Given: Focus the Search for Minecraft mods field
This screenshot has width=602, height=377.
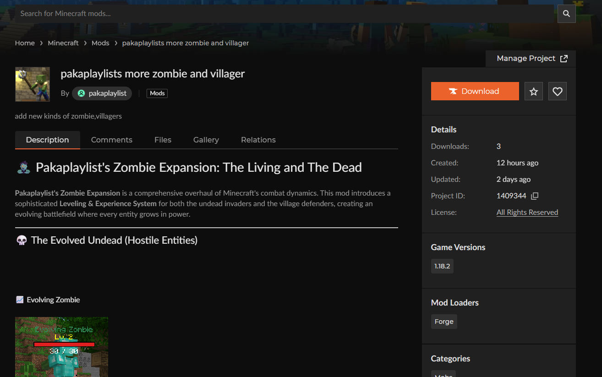Looking at the screenshot, I should pos(285,14).
